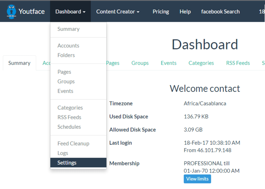Choose Events in the dropdown list
The image size is (265, 189).
pyautogui.click(x=78, y=91)
